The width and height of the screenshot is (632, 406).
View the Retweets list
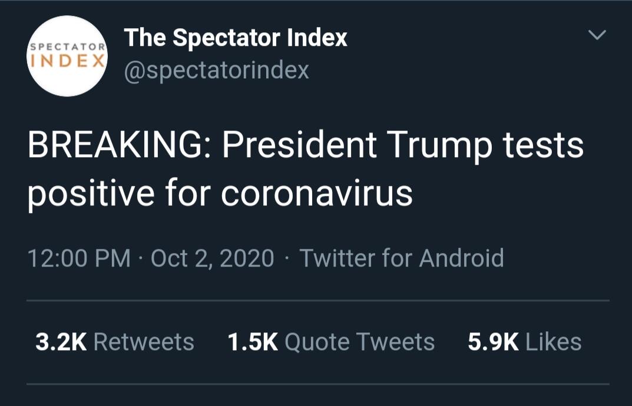pos(144,342)
